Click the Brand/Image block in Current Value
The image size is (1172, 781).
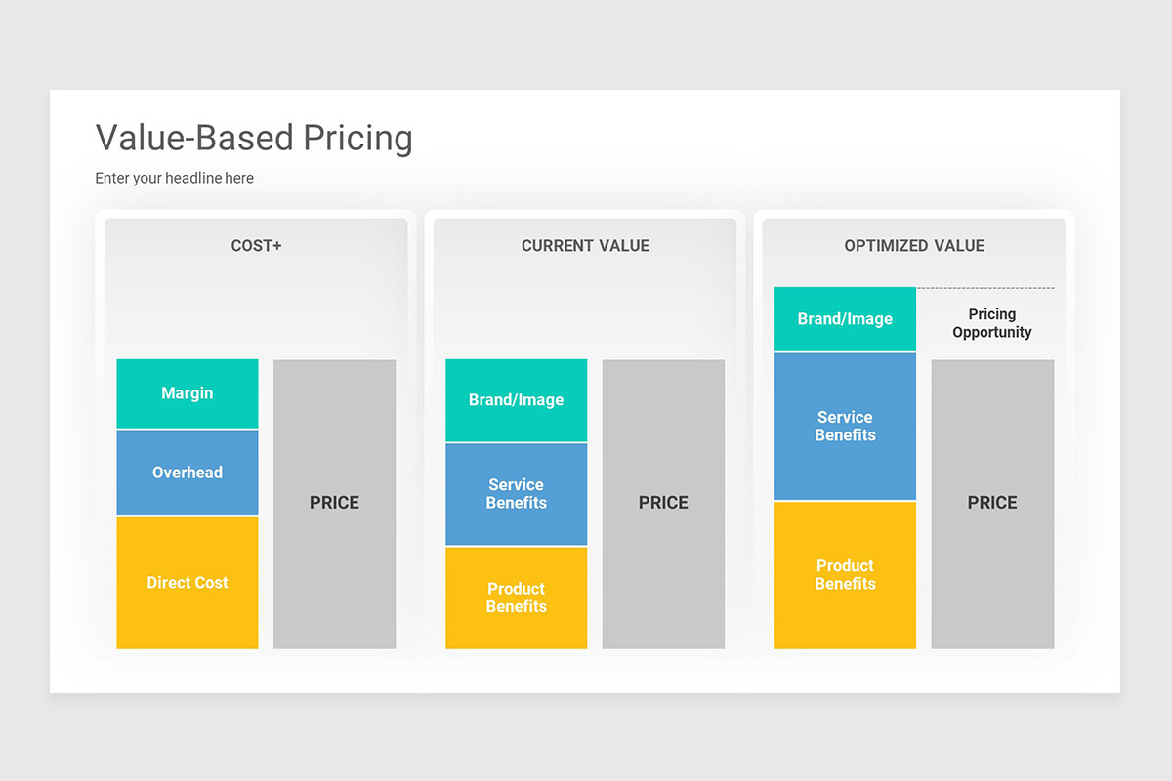click(517, 400)
